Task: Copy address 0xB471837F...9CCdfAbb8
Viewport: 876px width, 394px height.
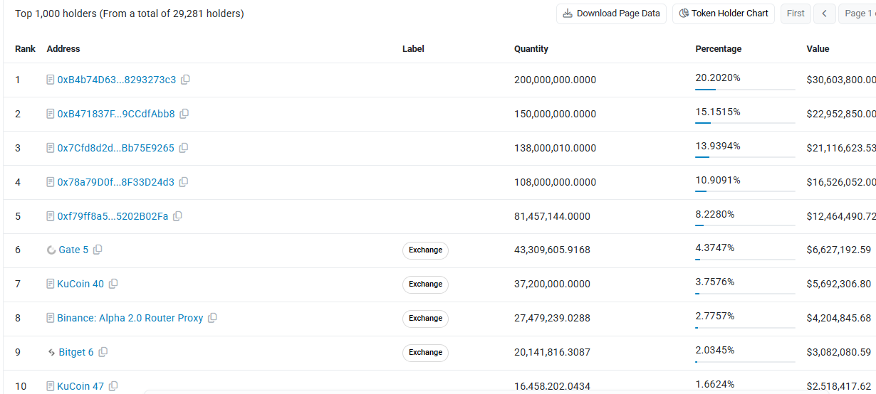Action: [184, 114]
